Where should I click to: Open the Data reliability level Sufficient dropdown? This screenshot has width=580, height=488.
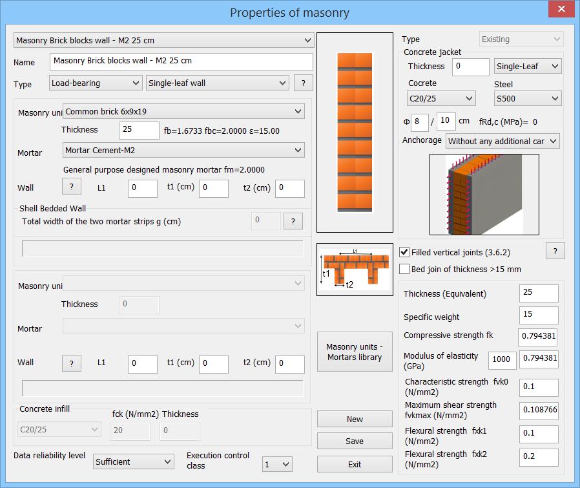pos(134,461)
